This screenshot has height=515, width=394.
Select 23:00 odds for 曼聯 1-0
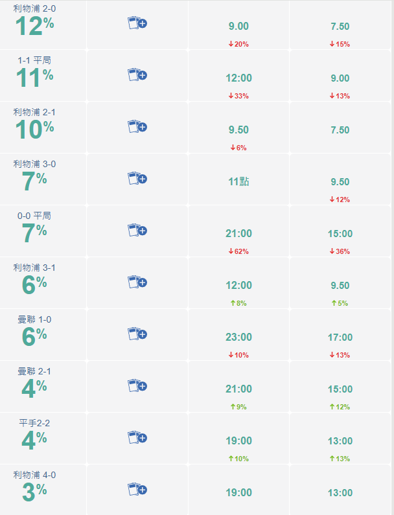(238, 337)
